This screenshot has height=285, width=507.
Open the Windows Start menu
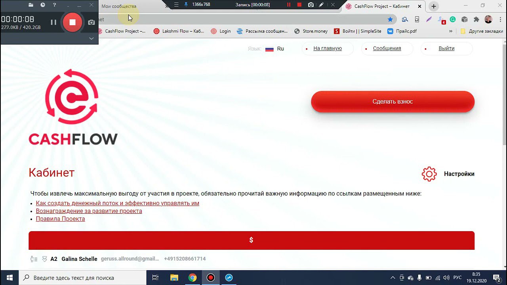pyautogui.click(x=10, y=277)
